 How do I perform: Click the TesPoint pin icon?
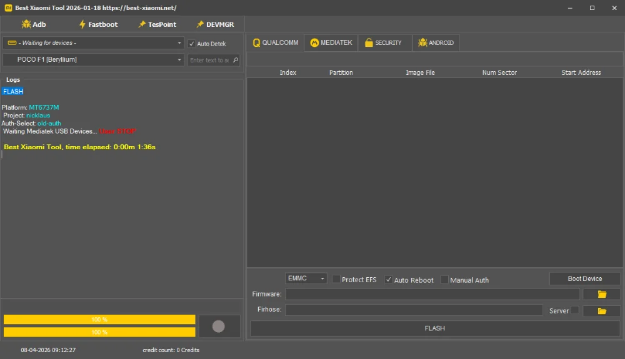[x=142, y=24]
